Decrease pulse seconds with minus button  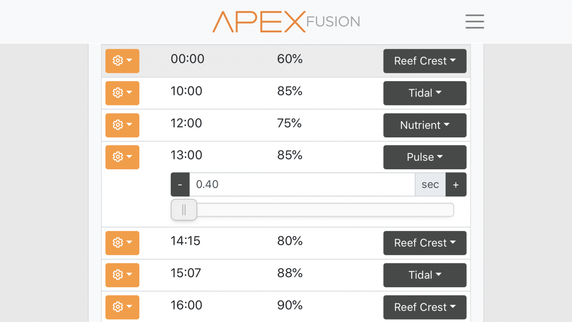[180, 185]
